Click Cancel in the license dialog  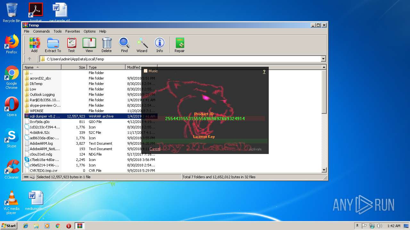tap(155, 149)
